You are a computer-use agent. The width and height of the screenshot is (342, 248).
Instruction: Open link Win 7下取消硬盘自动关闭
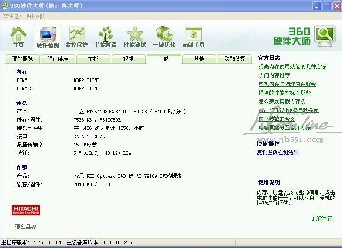click(289, 110)
